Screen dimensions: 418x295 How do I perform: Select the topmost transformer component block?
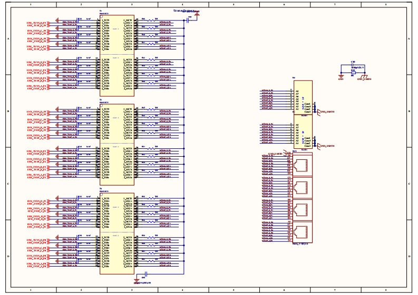pos(117,55)
